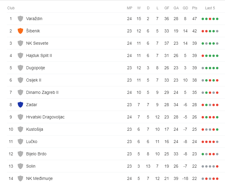Viewport: 225px width, 185px height.
Task: Click the Last 5 column header
Action: 210,8
